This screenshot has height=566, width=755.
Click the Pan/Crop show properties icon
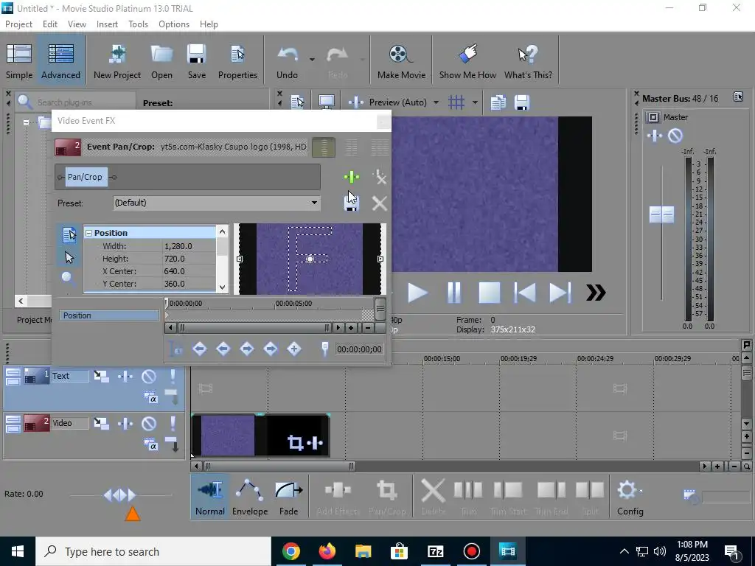click(69, 235)
